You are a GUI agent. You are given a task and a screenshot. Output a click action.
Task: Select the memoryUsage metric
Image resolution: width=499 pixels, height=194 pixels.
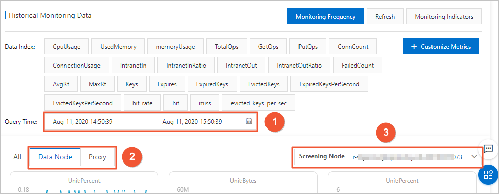[x=175, y=47]
